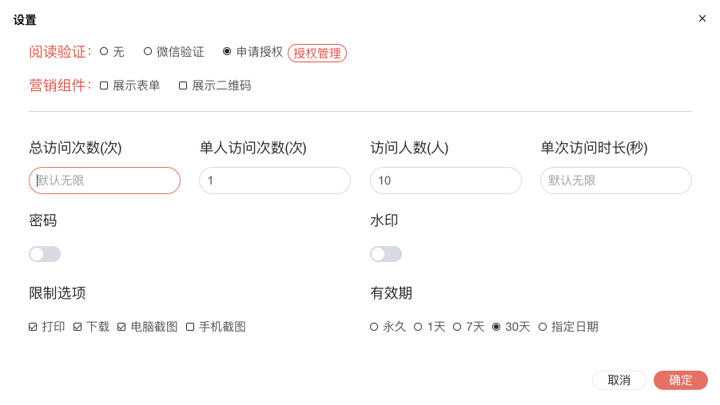
Task: Uncheck the 打印 restriction checkbox
Action: click(x=33, y=327)
